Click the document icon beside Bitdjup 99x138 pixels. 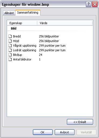point(10,55)
